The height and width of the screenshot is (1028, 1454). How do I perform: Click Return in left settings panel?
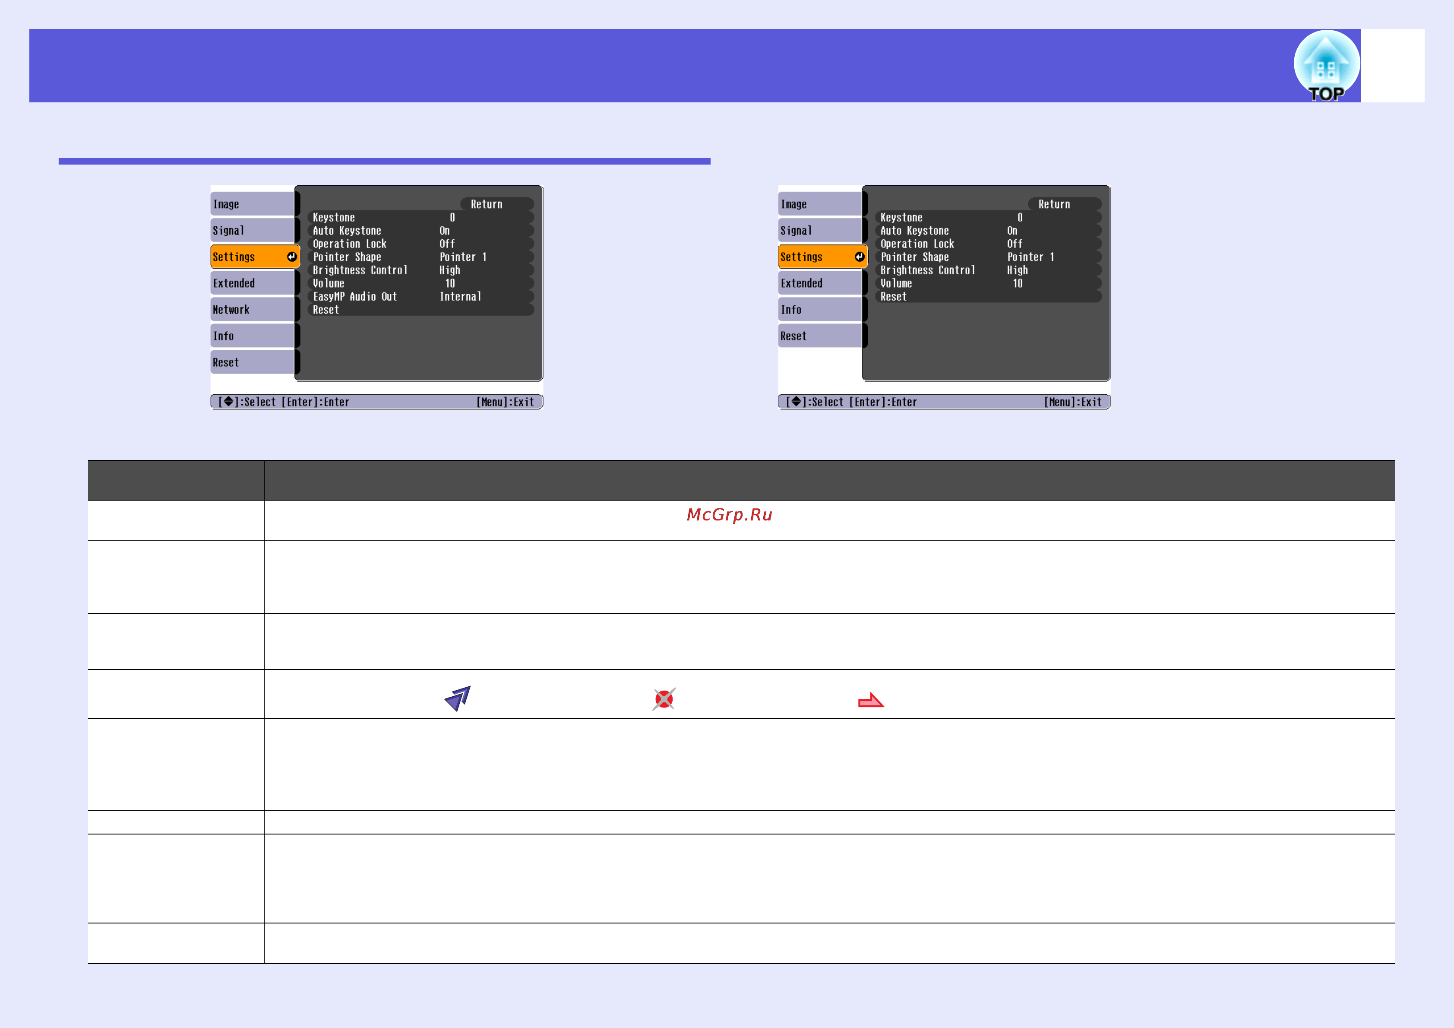(496, 204)
